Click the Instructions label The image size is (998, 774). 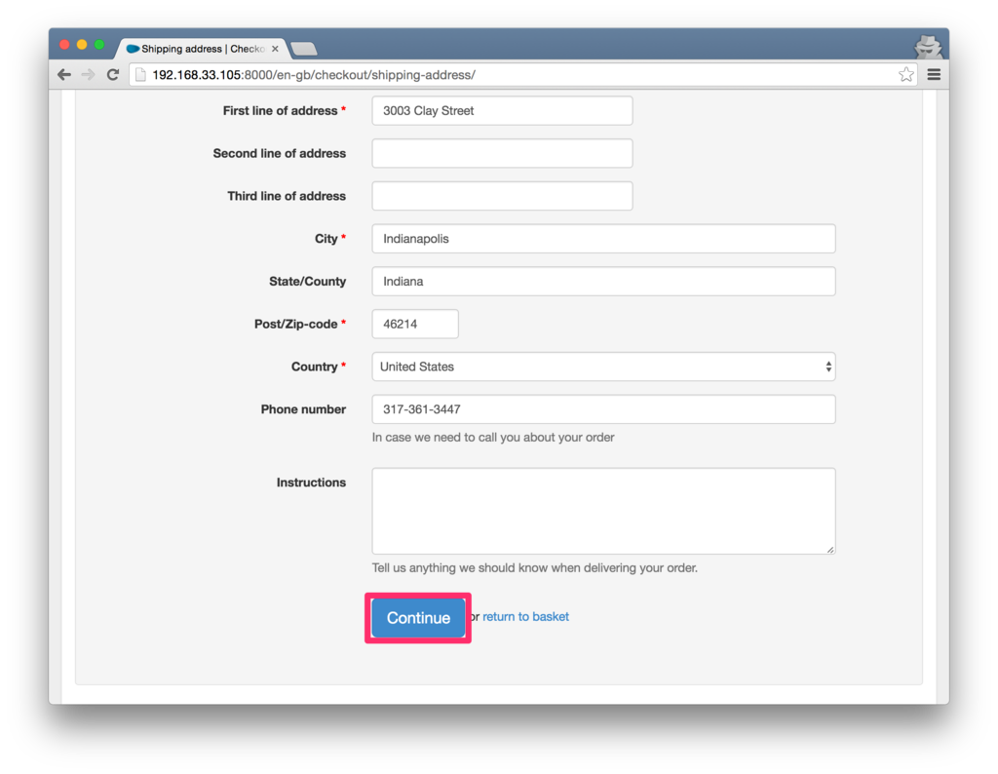(311, 483)
